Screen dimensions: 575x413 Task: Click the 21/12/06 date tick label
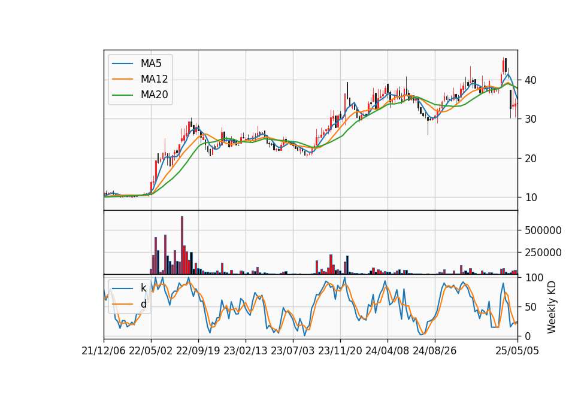pos(104,351)
